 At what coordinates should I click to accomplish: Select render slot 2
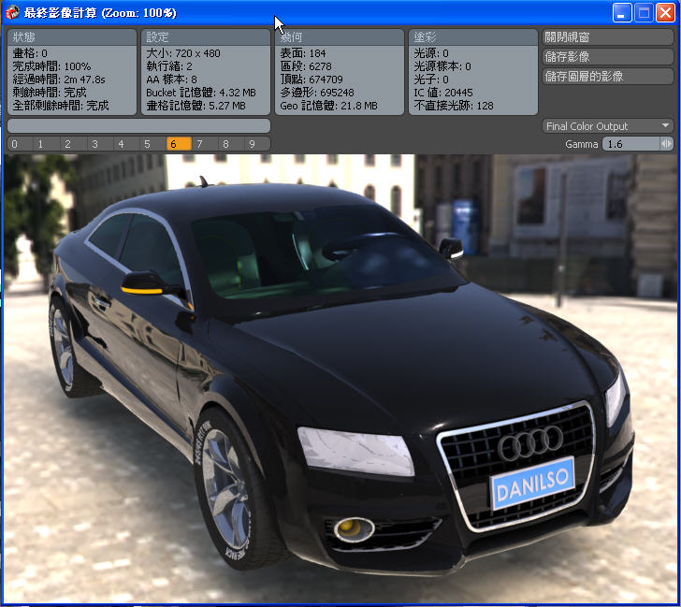pos(73,144)
